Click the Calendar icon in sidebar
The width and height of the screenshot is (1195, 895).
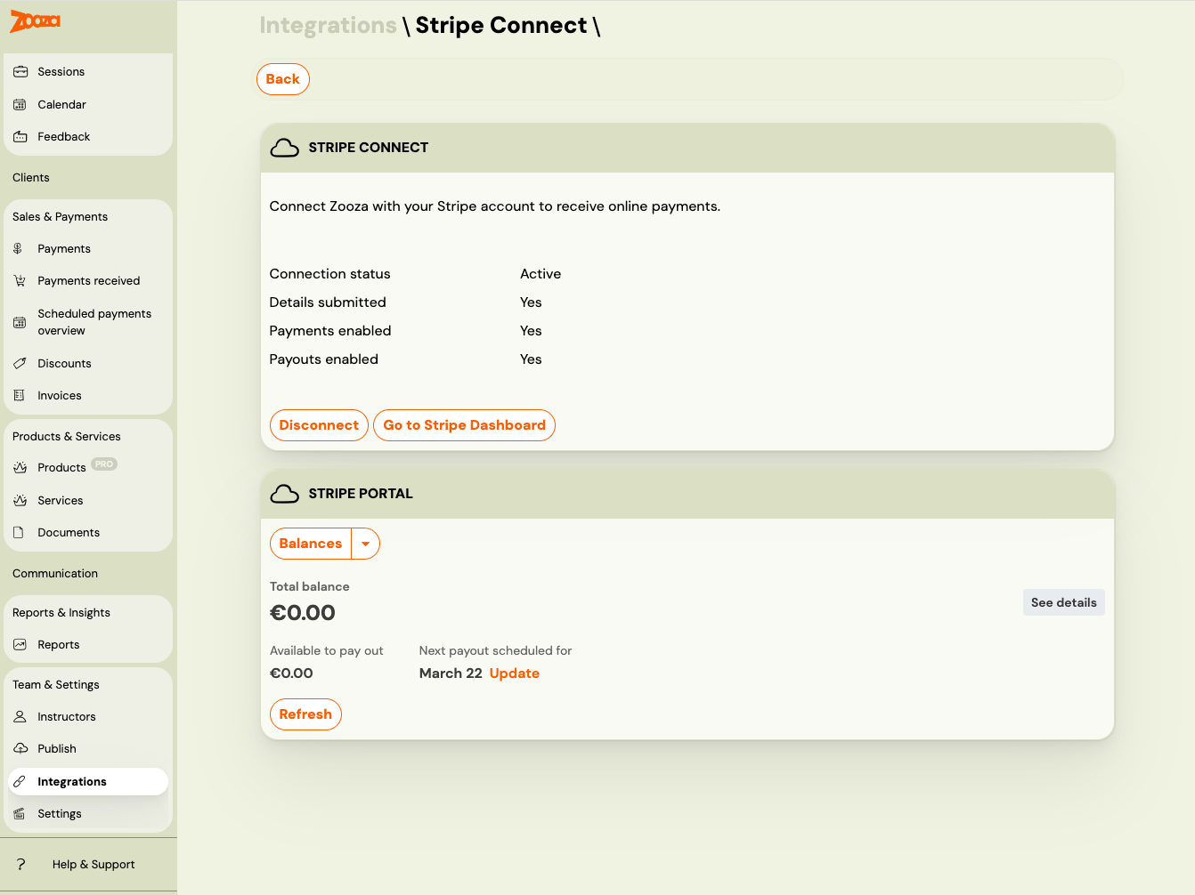pos(20,105)
